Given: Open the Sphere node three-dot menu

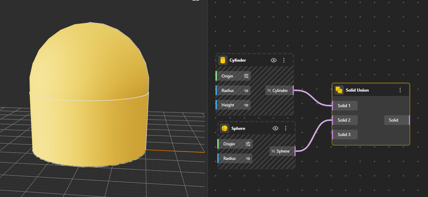Looking at the screenshot, I should (286, 128).
